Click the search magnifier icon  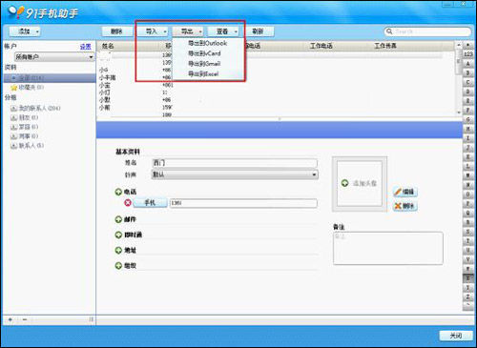[389, 31]
